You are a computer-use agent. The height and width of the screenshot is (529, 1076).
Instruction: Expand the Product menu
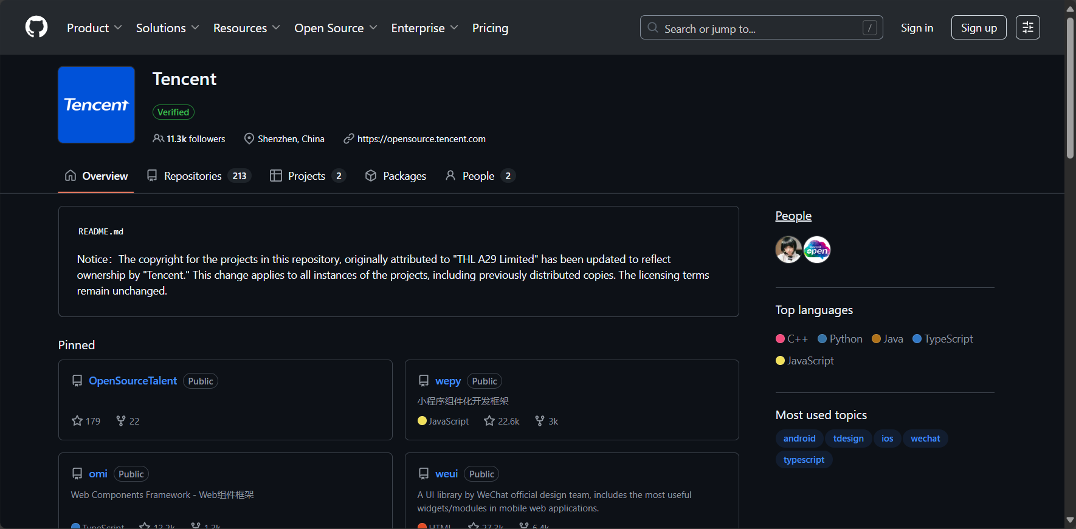[94, 28]
